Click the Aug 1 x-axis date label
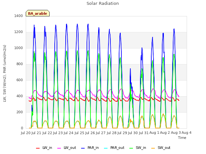206x154 pixels. coord(154,133)
